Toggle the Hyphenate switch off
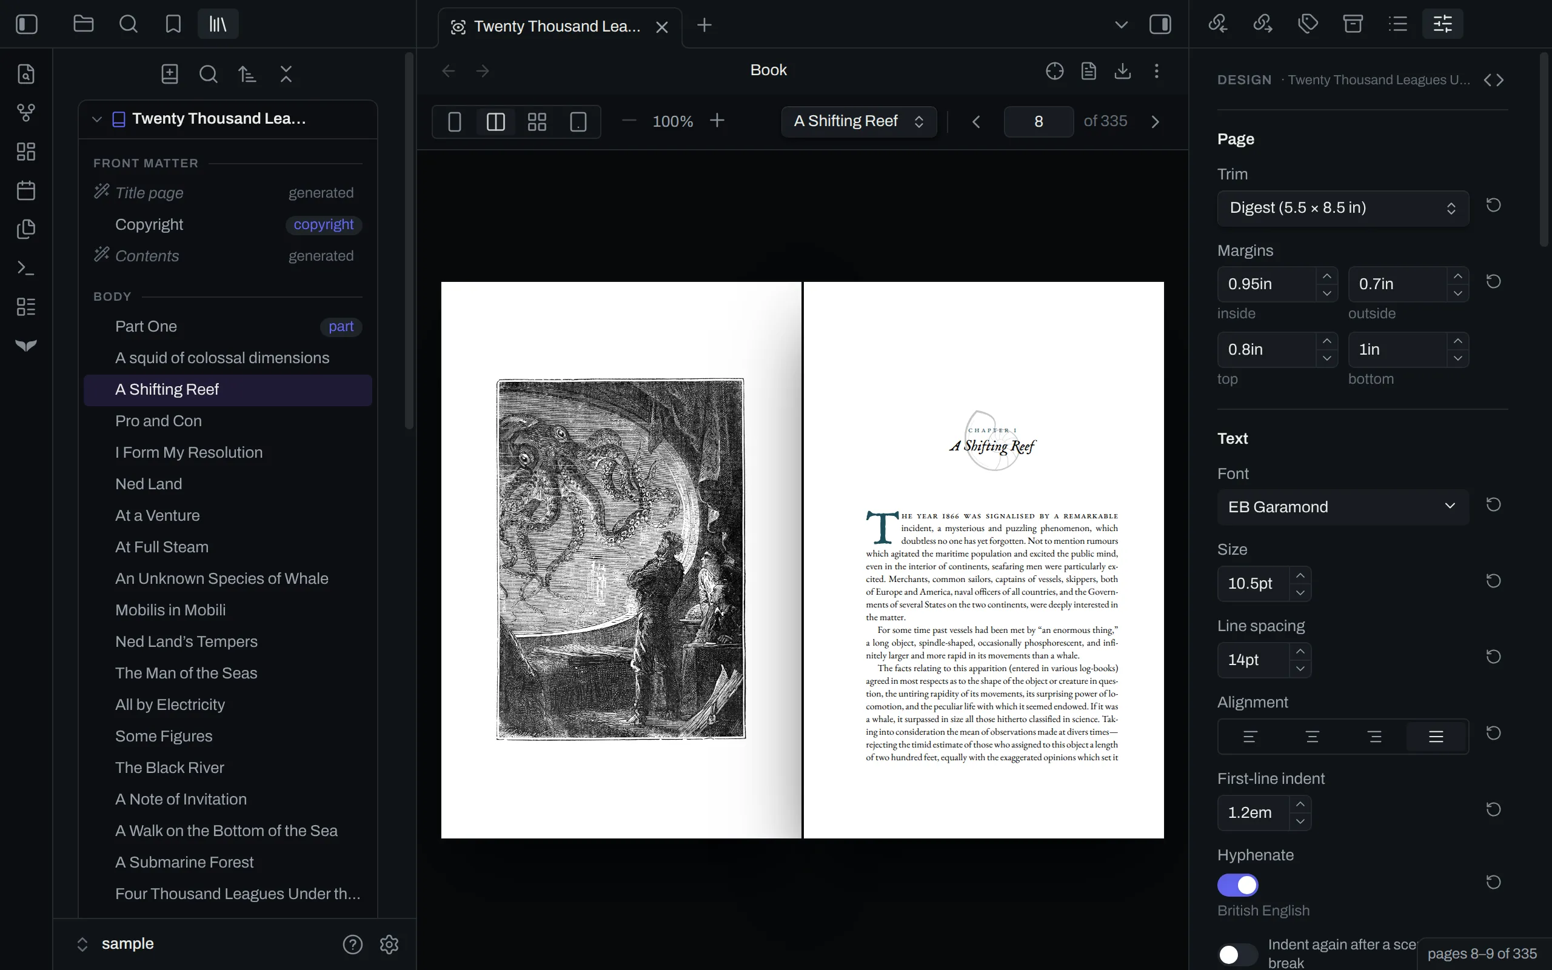The image size is (1552, 970). (1238, 885)
